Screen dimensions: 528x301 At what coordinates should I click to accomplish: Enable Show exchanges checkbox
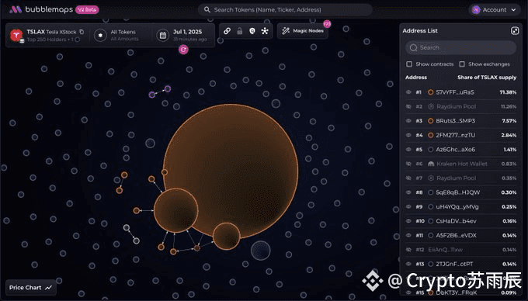(462, 64)
